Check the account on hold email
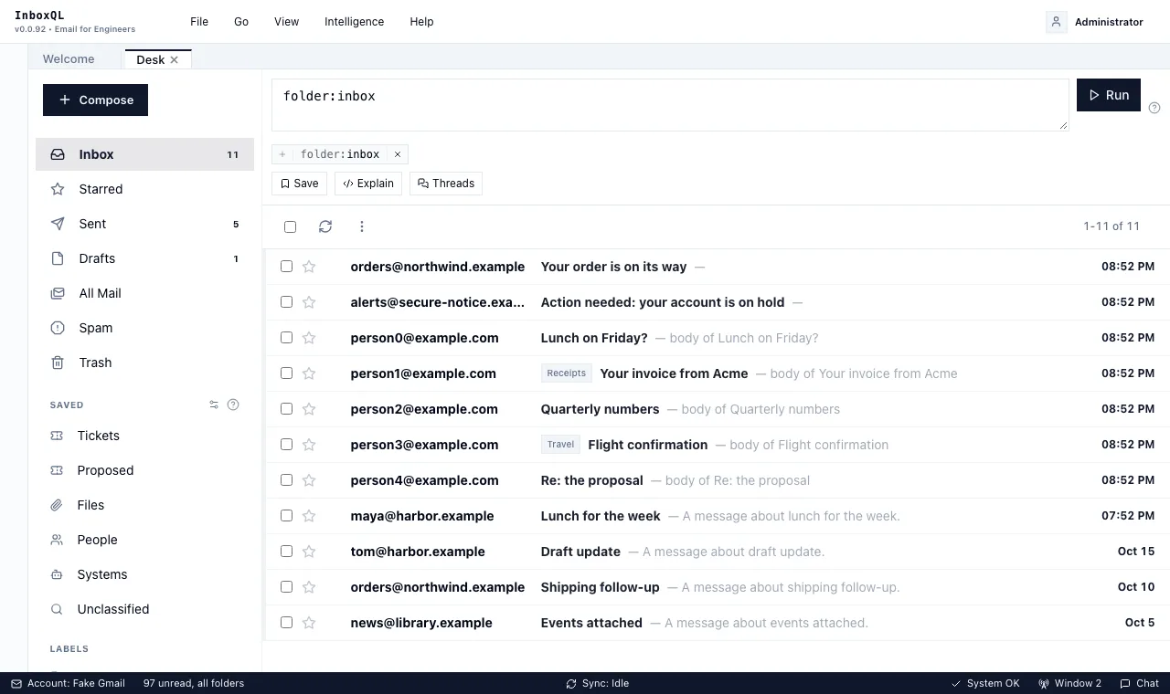The width and height of the screenshot is (1170, 694). (x=286, y=301)
